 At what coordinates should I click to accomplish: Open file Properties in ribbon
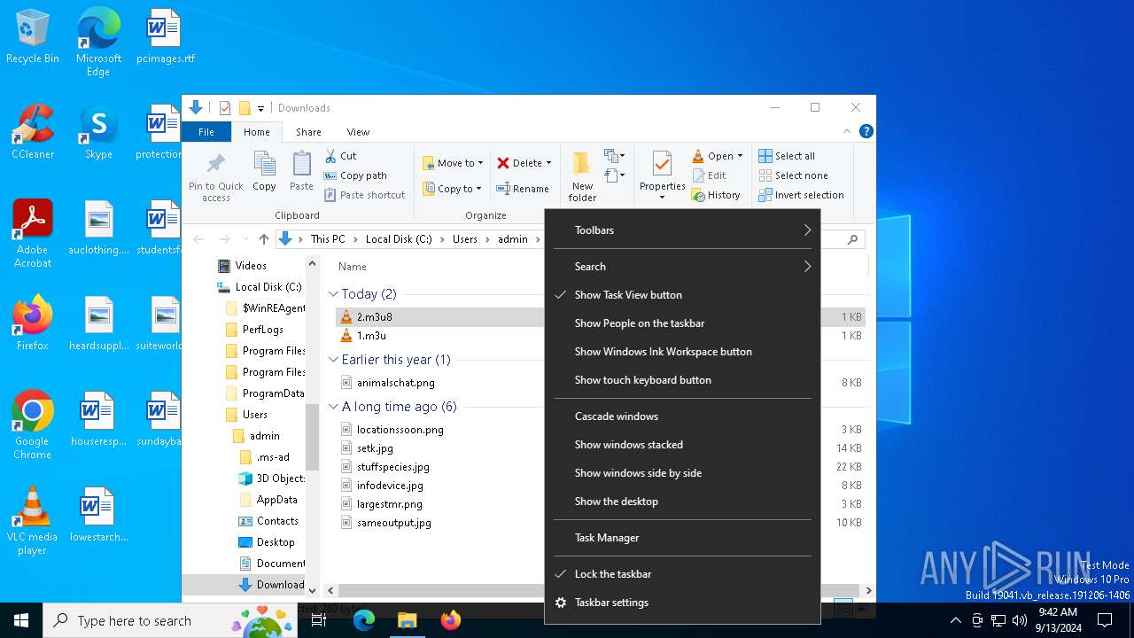pyautogui.click(x=662, y=175)
